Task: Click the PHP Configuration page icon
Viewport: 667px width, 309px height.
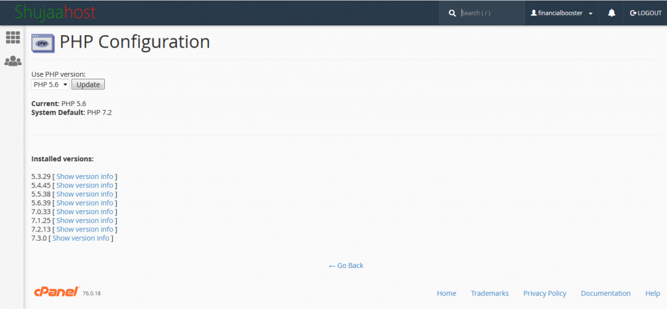Action: (43, 44)
